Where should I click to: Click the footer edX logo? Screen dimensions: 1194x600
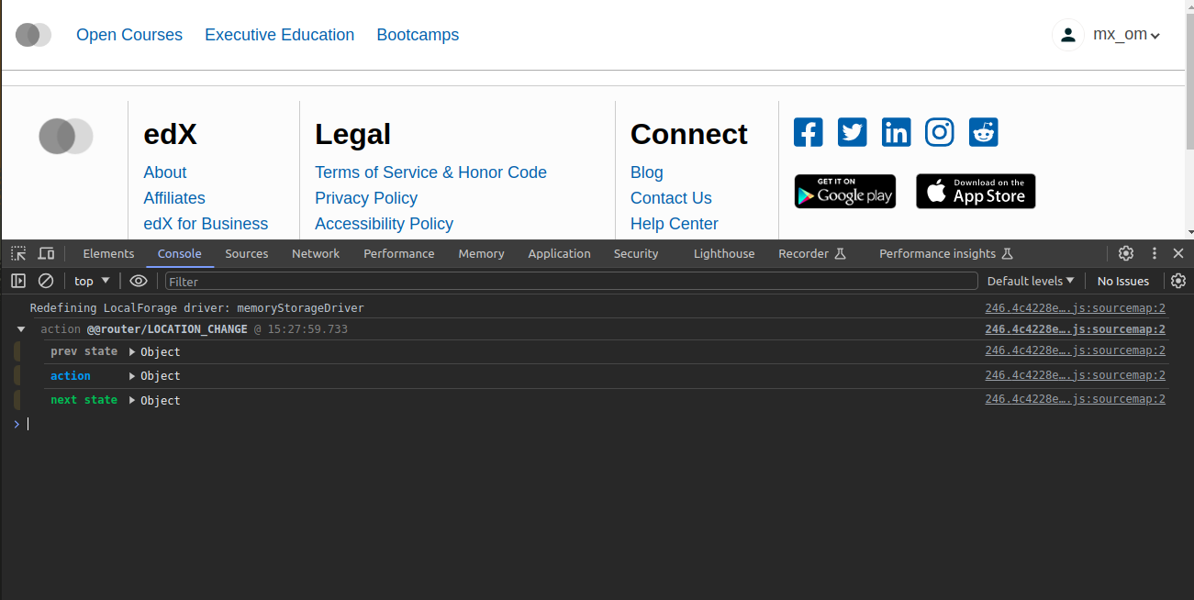(x=66, y=136)
